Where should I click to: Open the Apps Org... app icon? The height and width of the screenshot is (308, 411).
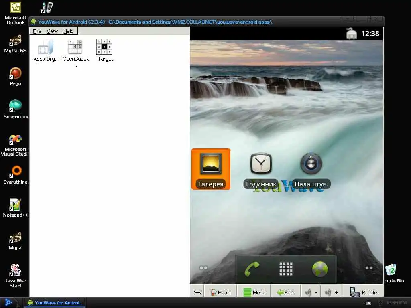(46, 51)
